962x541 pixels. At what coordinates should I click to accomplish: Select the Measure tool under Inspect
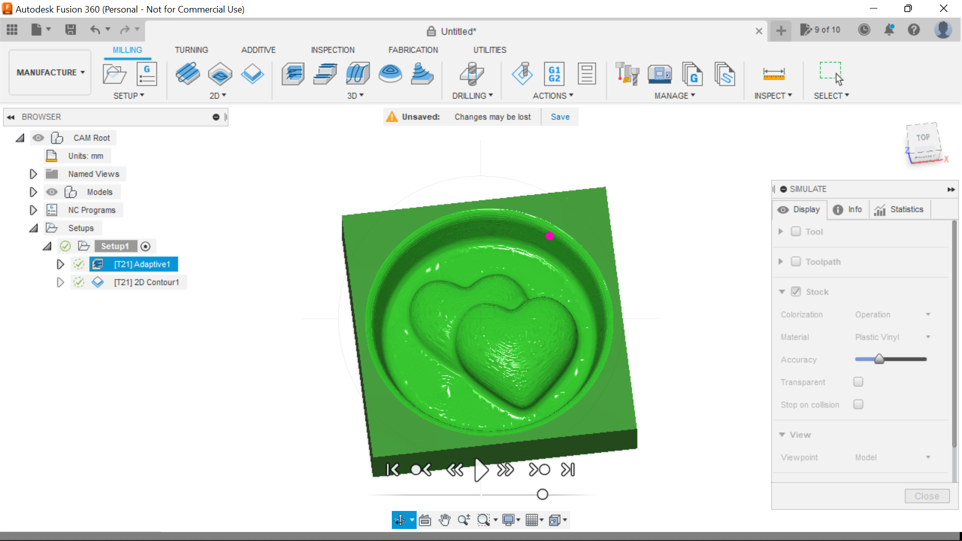point(774,74)
